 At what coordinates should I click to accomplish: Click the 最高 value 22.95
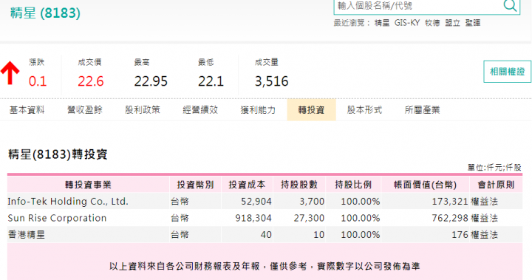pos(151,81)
